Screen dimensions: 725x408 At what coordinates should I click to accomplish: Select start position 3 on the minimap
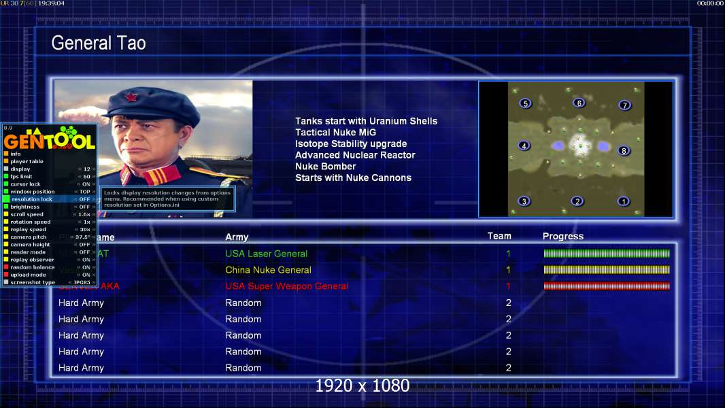(x=524, y=201)
